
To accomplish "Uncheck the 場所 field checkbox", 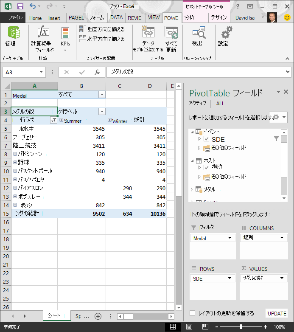I will [x=207, y=167].
